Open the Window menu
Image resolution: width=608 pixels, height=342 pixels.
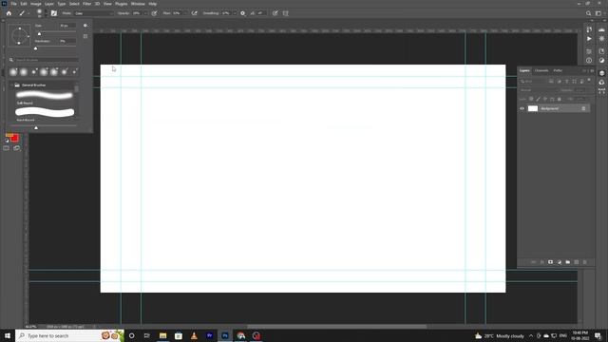point(138,4)
